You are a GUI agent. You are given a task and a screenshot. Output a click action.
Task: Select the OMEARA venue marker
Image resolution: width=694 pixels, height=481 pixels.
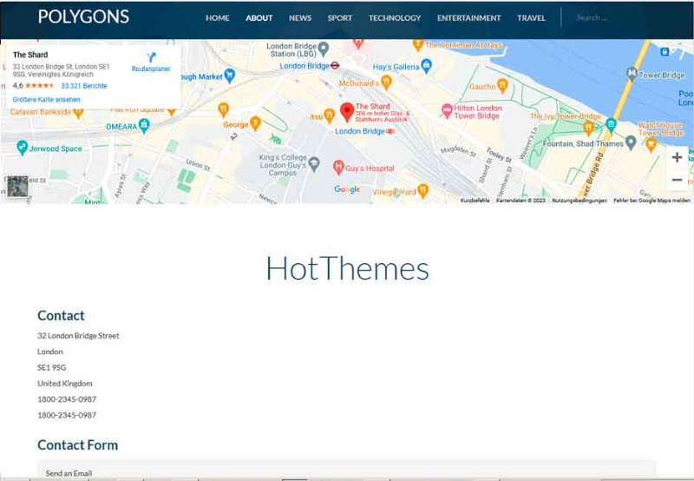point(144,126)
